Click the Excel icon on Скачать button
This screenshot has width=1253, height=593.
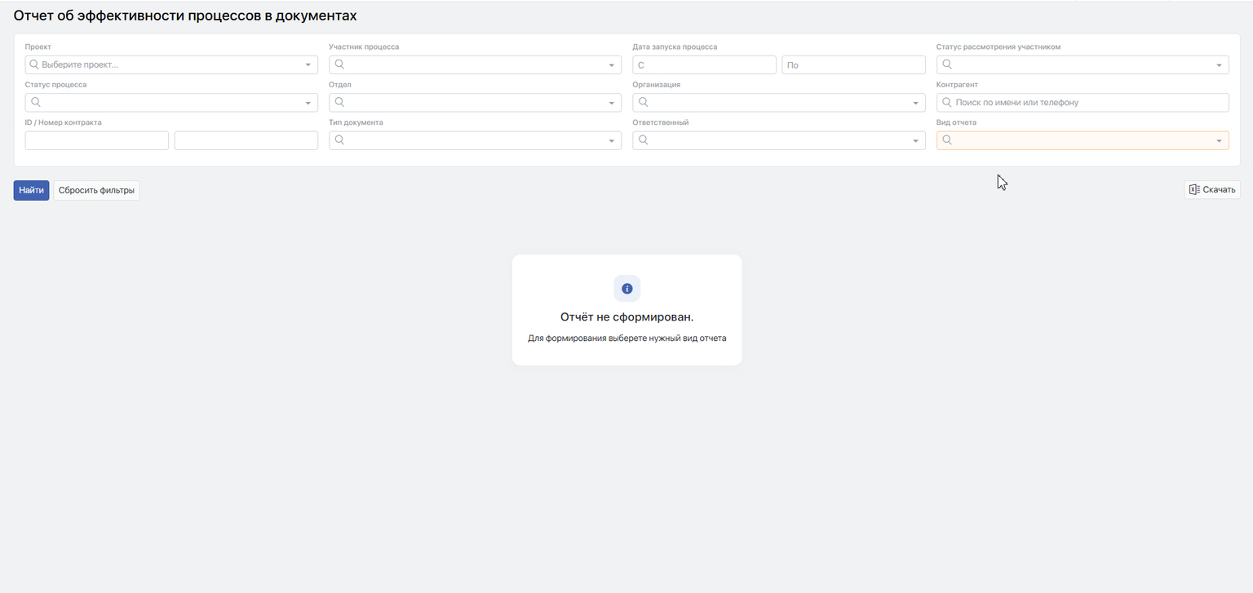1193,190
